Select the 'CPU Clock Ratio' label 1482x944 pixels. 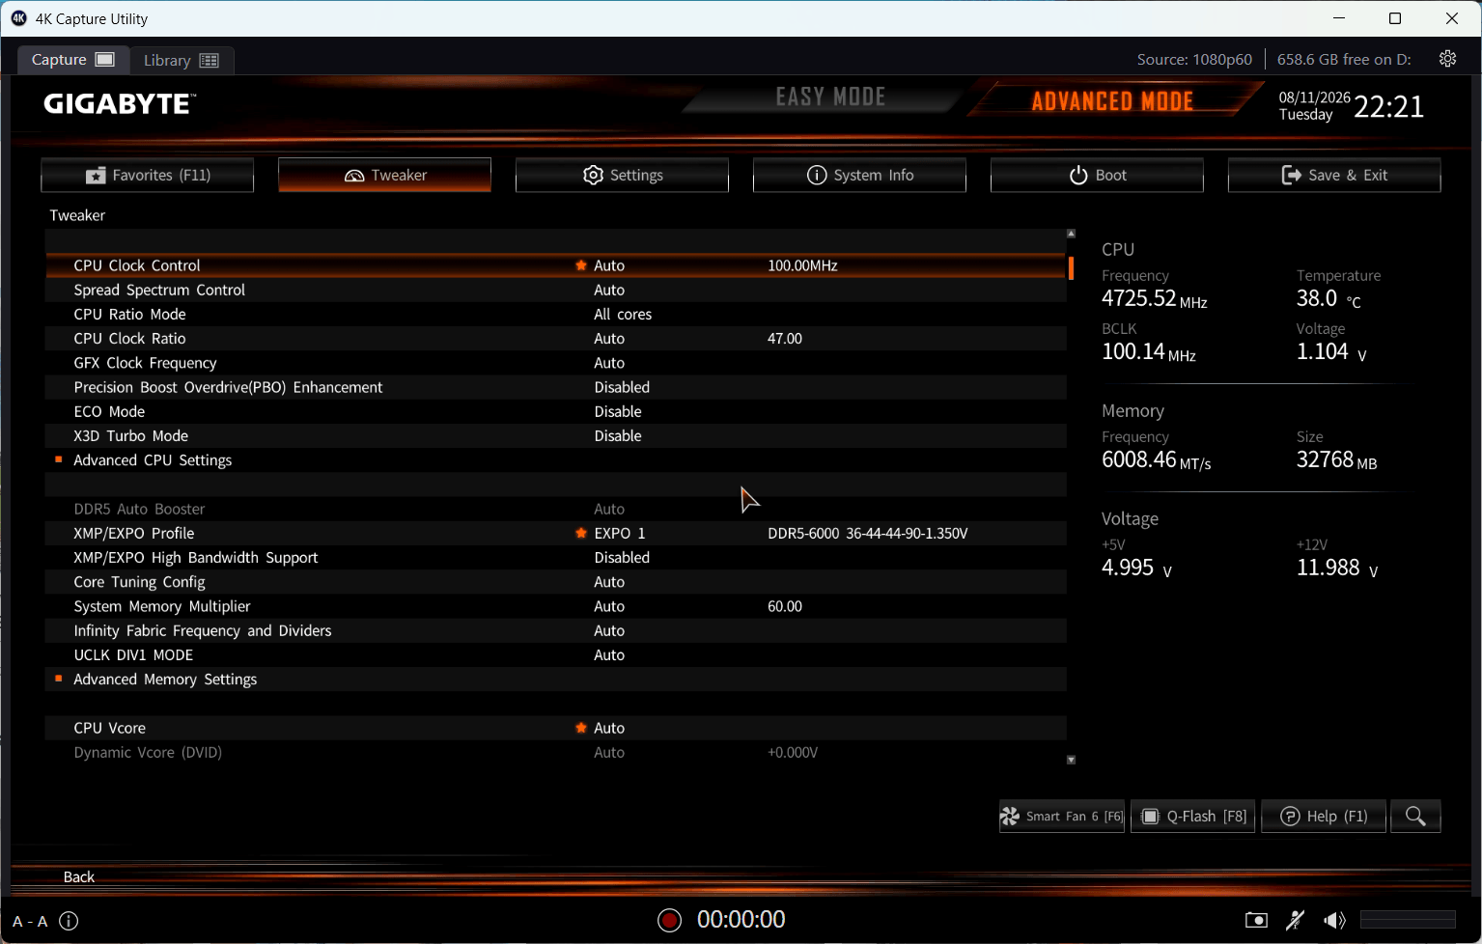[x=129, y=339]
